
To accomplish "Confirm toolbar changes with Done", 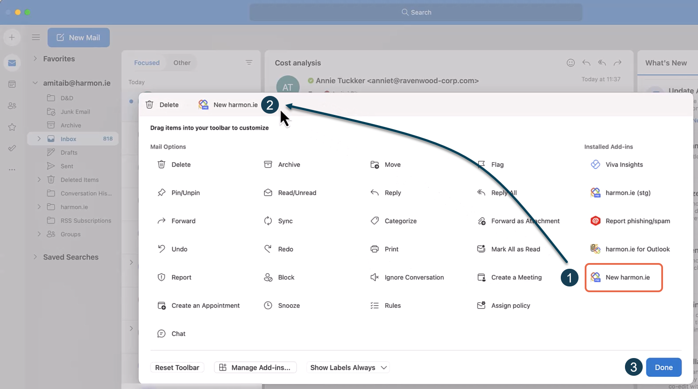I will click(x=663, y=367).
